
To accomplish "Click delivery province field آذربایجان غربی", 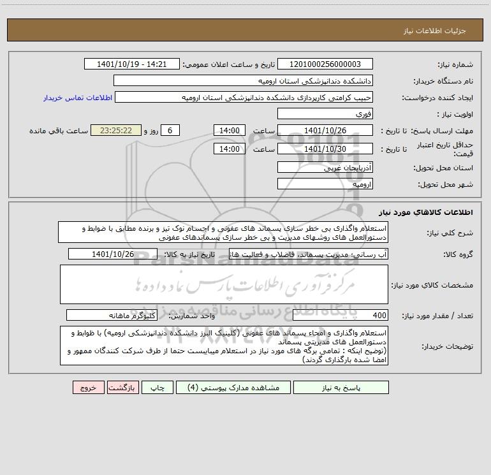I will 325,167.
